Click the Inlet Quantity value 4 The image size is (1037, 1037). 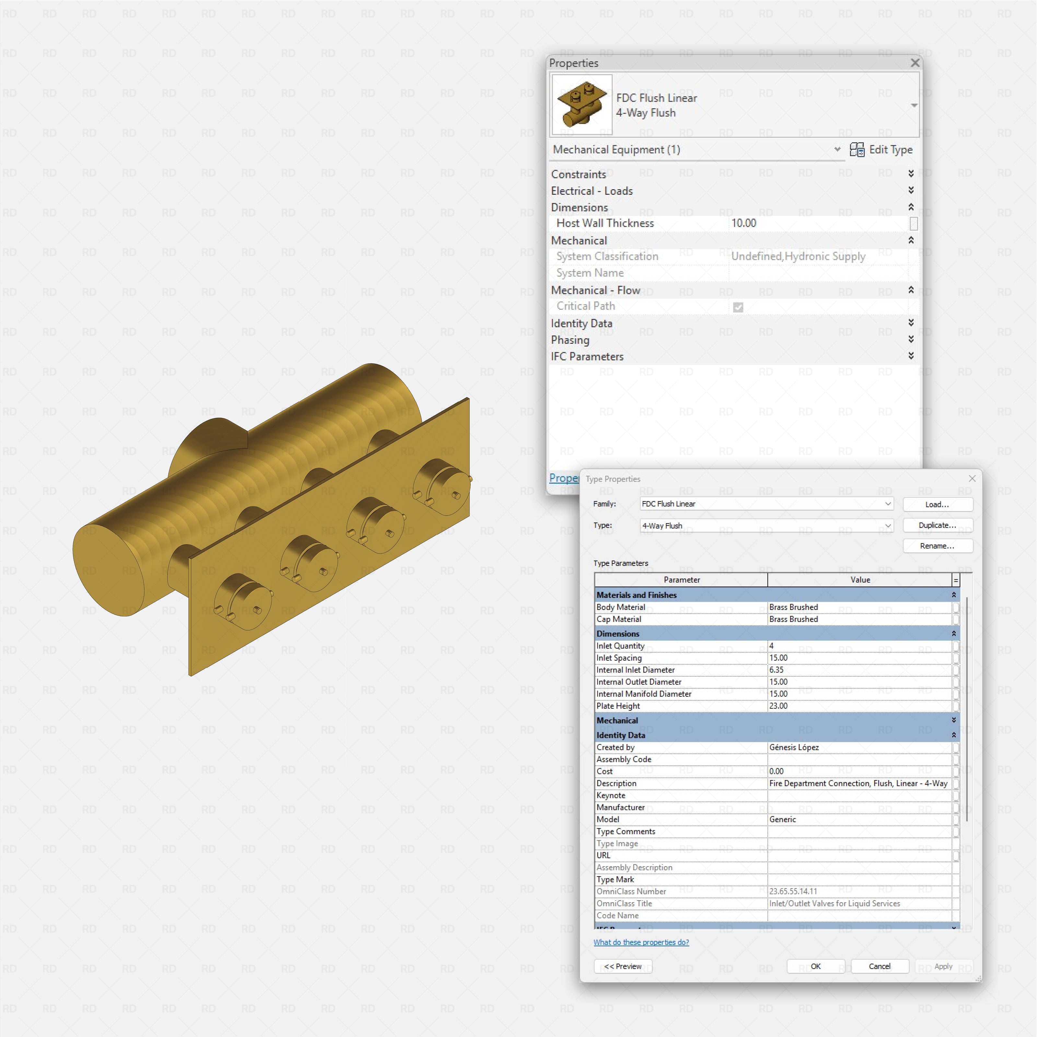point(859,646)
